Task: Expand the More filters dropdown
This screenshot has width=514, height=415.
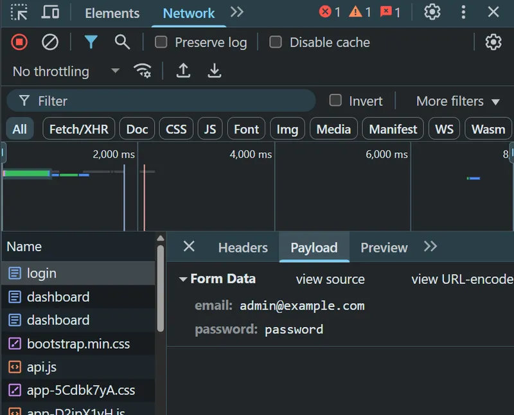Action: click(458, 102)
